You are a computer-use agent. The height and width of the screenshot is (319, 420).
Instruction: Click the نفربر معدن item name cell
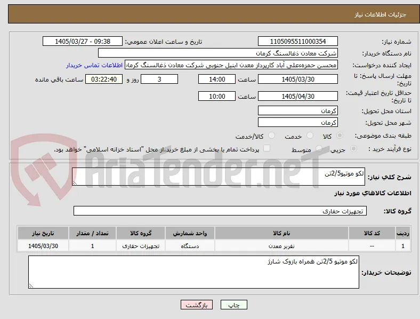click(x=281, y=246)
